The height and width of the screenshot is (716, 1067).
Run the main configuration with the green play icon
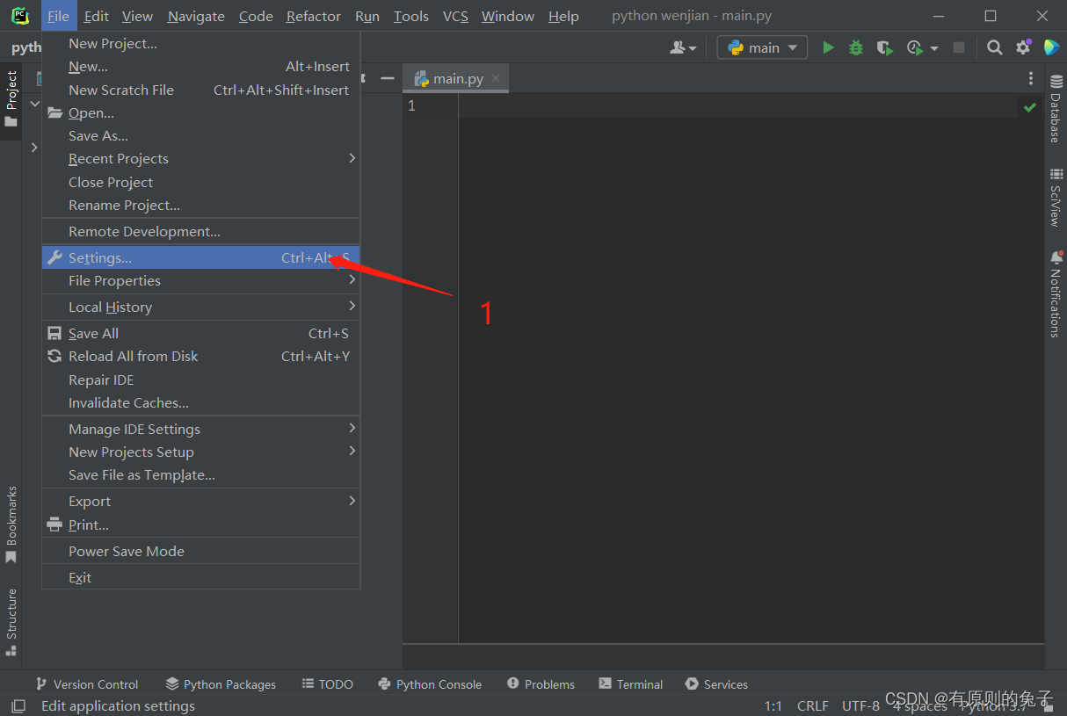[x=827, y=47]
